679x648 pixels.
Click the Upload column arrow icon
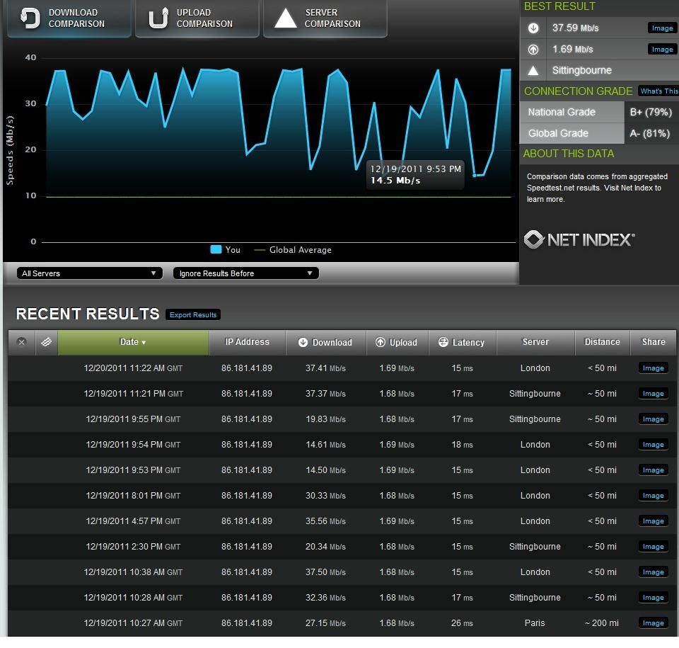tap(381, 342)
